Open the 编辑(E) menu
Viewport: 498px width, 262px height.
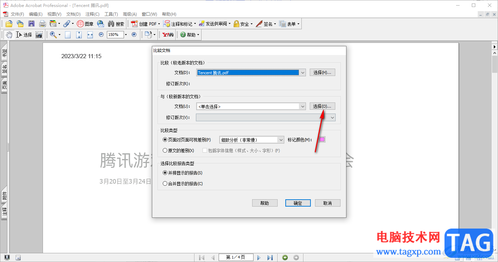(x=36, y=14)
